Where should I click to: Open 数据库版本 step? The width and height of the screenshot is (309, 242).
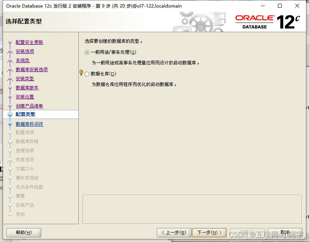pyautogui.click(x=27, y=88)
